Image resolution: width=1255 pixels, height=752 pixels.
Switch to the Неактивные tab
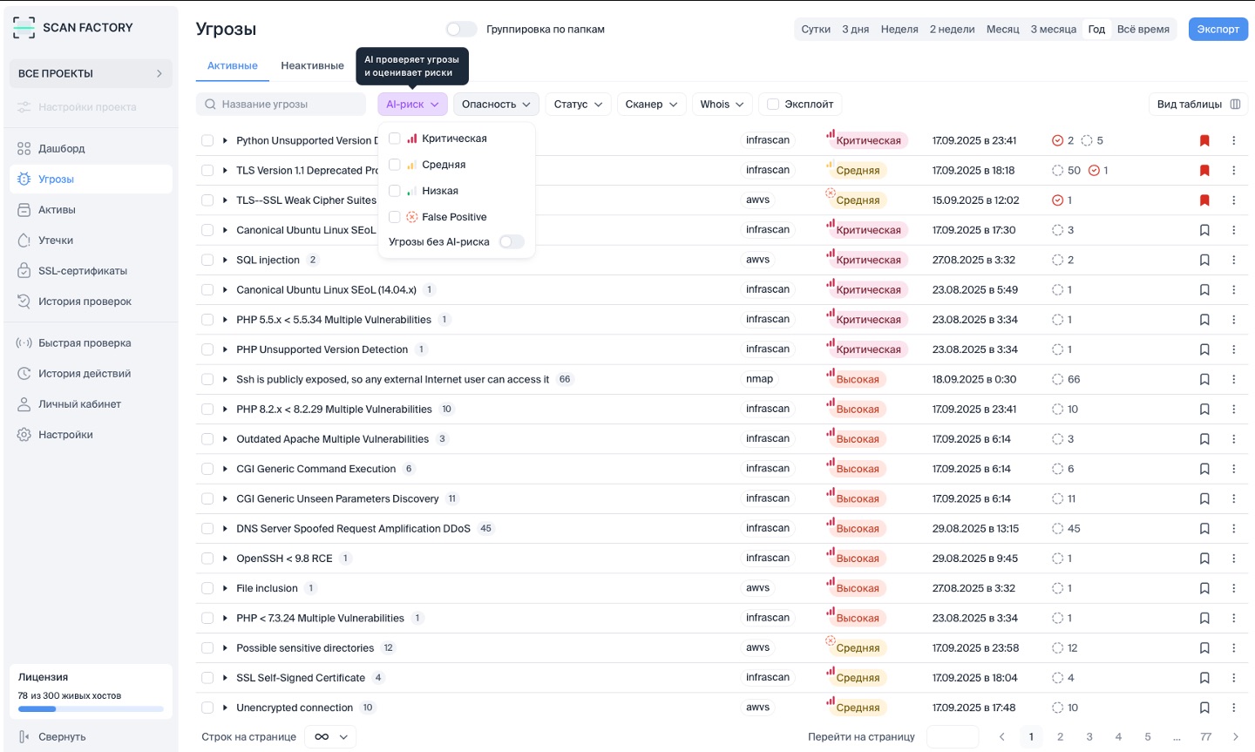[312, 65]
